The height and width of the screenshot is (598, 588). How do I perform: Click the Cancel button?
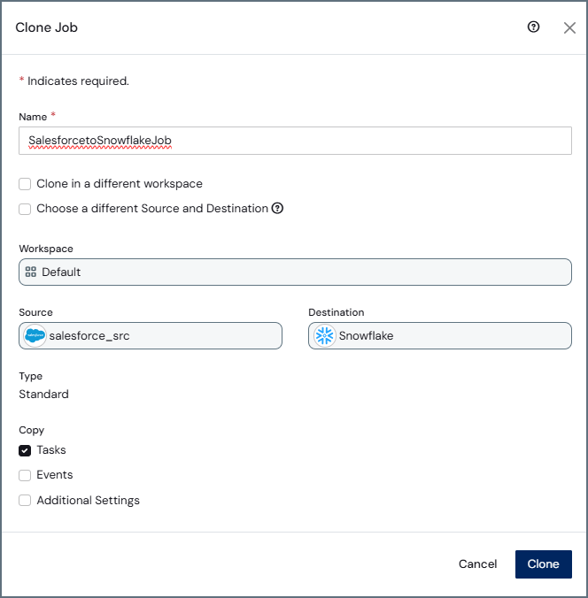click(x=477, y=564)
